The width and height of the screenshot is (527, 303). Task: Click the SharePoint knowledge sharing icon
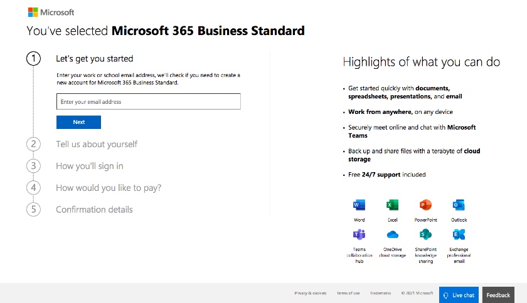tap(425, 234)
